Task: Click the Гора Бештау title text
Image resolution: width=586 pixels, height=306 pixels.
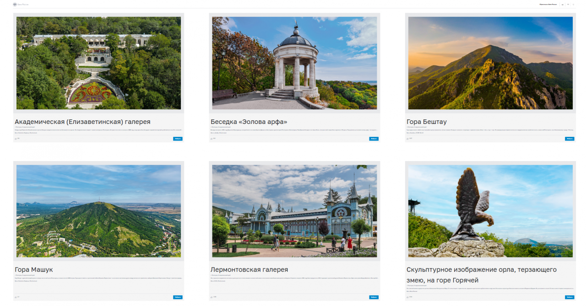Action: (426, 122)
